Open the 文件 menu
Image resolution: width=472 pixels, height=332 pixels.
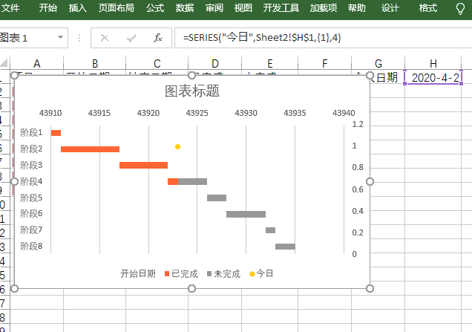click(10, 8)
